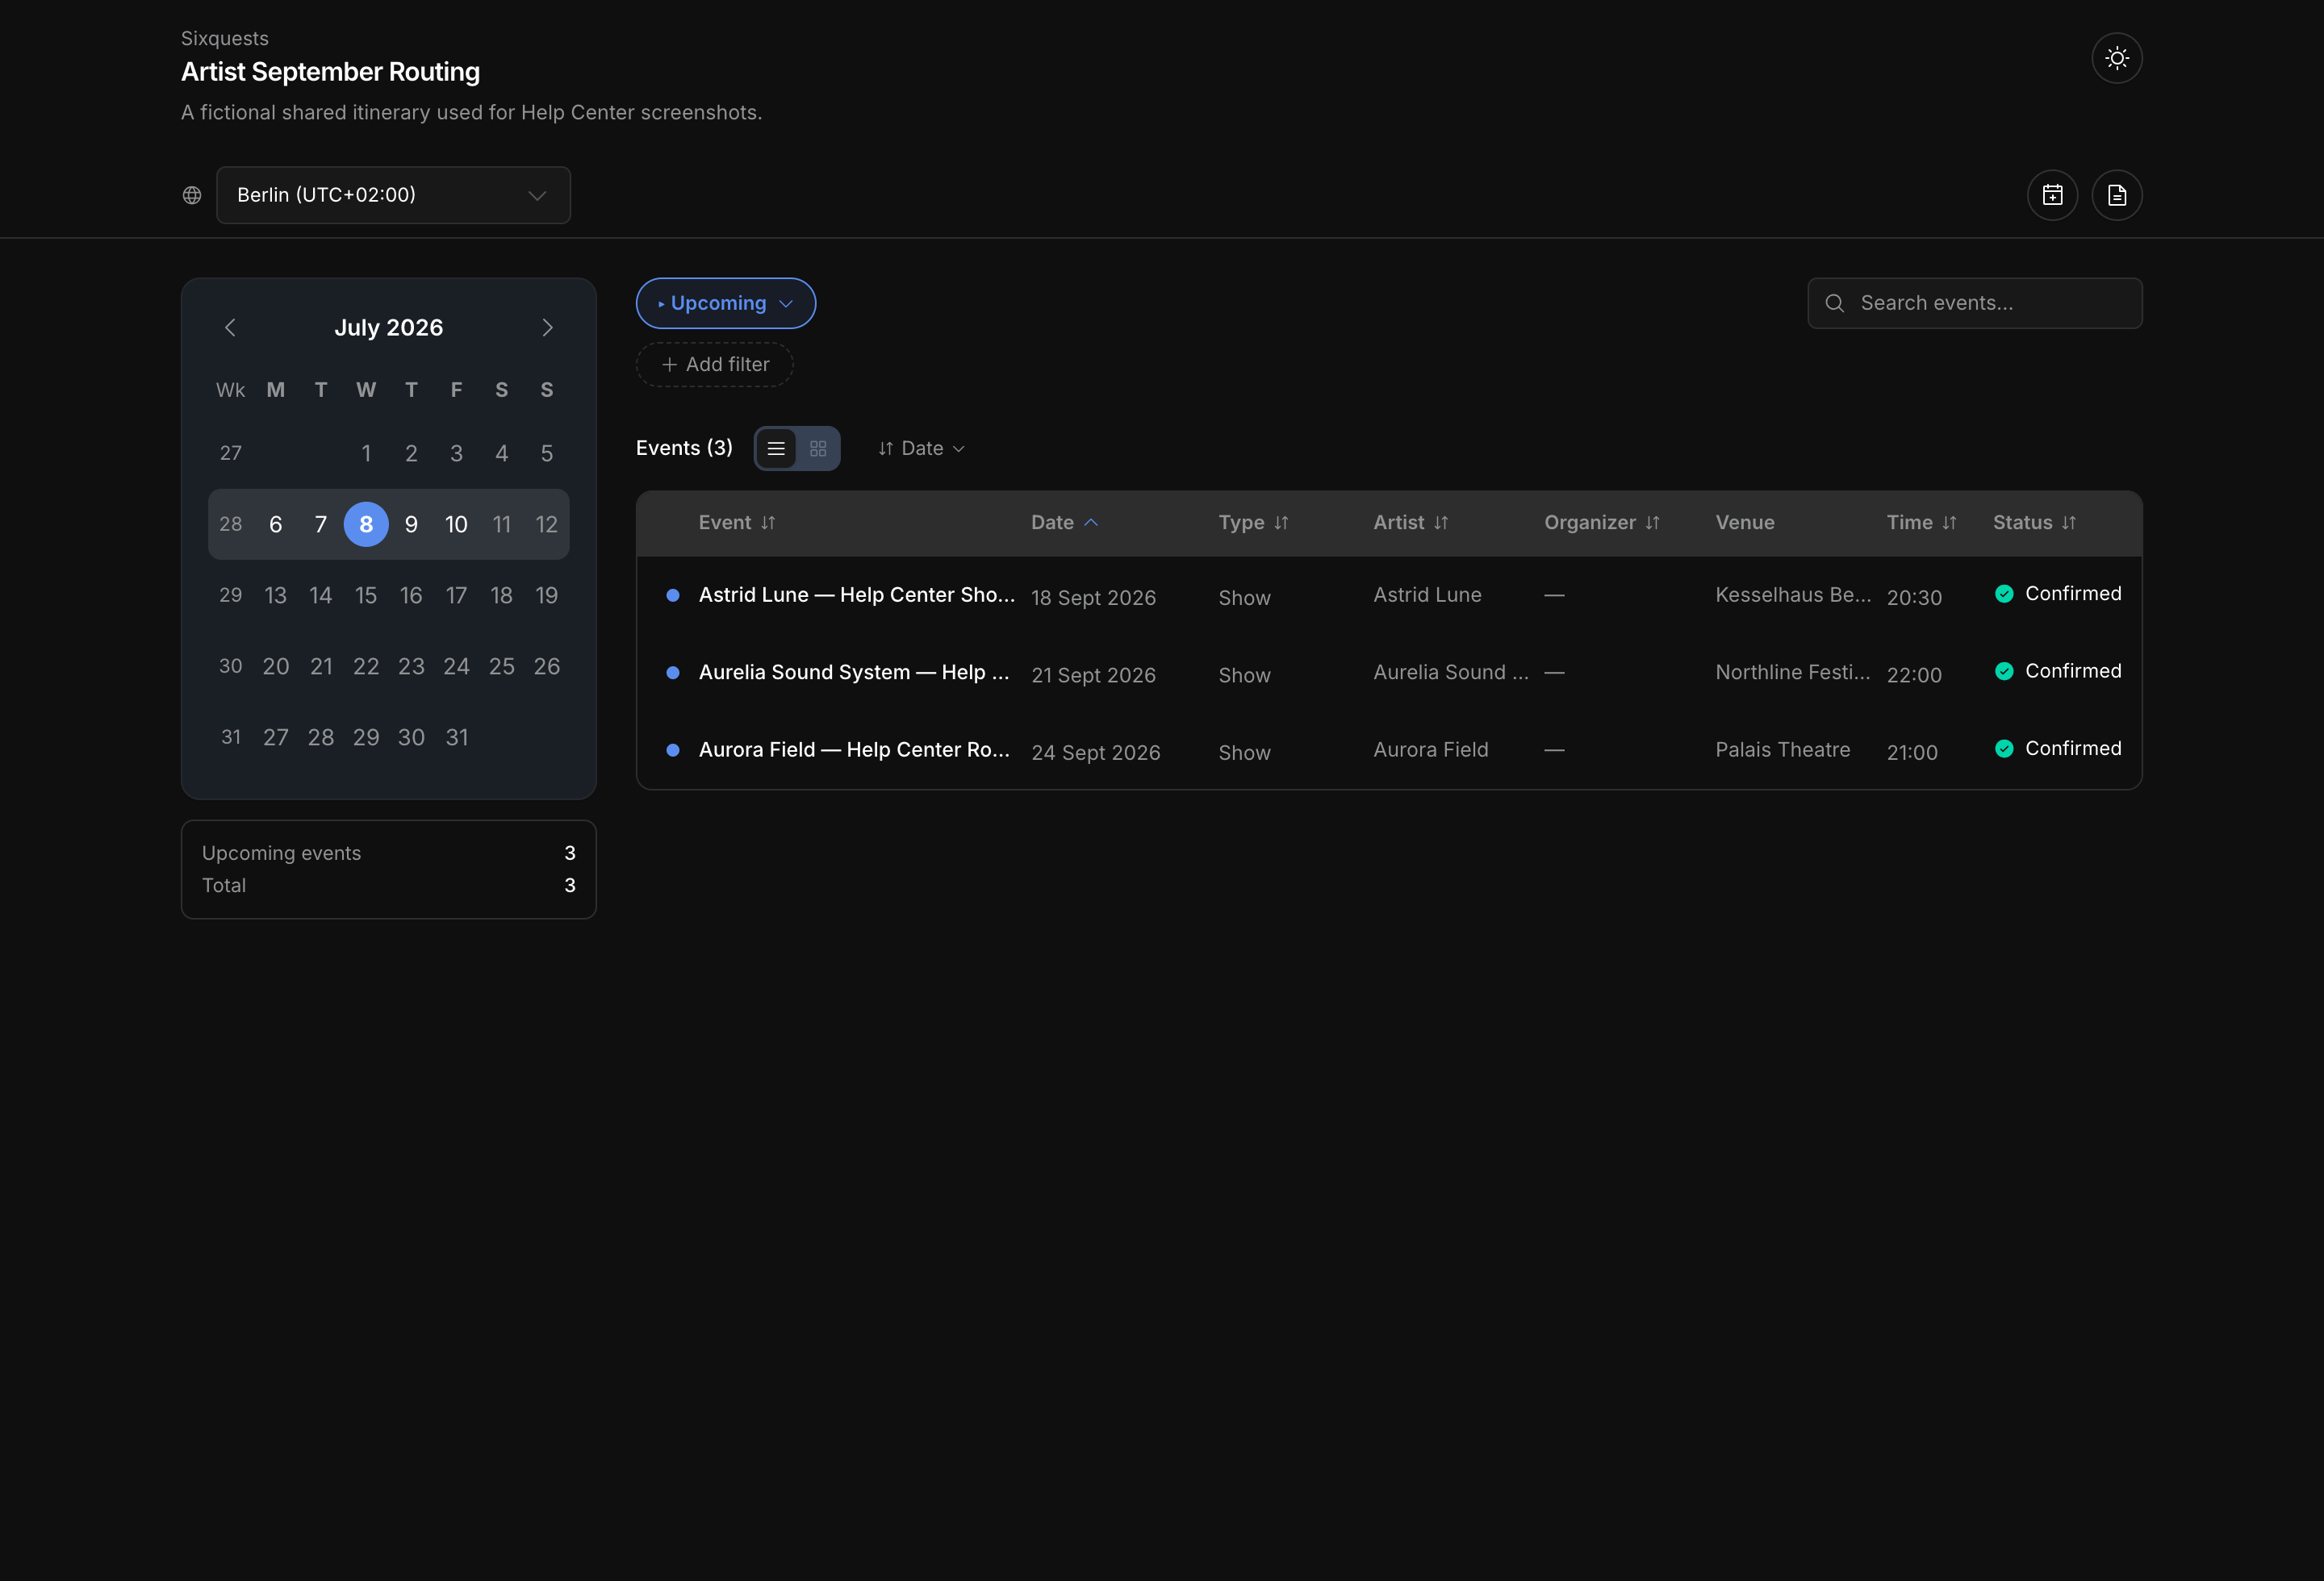Click the 22:00 time cell
Image resolution: width=2324 pixels, height=1581 pixels.
tap(1914, 676)
